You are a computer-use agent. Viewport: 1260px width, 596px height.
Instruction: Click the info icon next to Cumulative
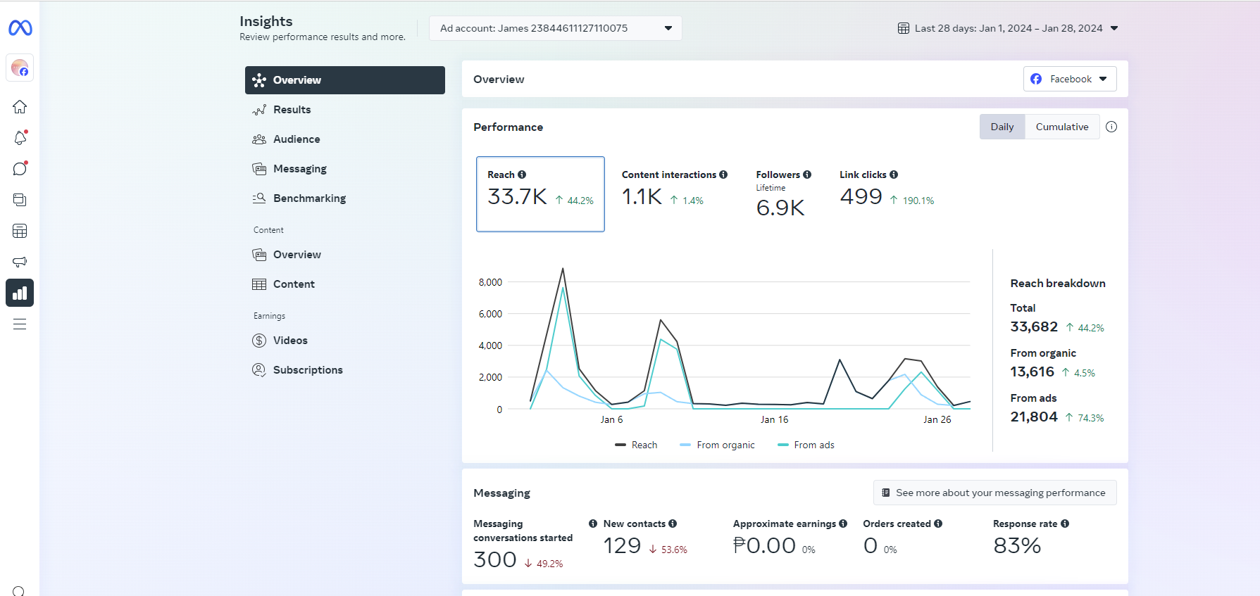(x=1111, y=127)
